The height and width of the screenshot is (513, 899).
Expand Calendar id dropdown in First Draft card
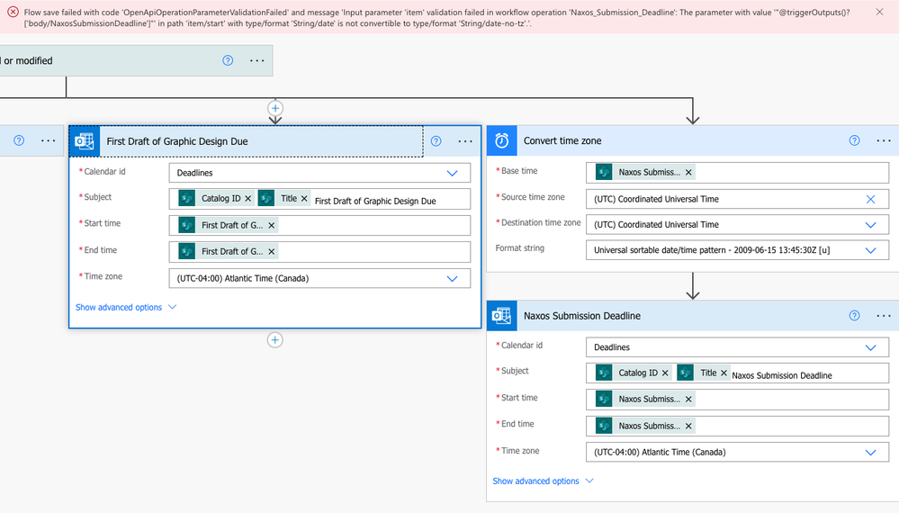(x=452, y=173)
